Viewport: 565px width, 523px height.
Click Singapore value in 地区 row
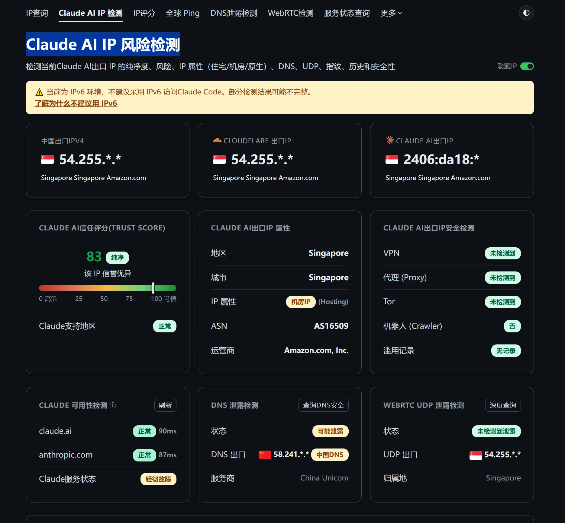coord(328,253)
